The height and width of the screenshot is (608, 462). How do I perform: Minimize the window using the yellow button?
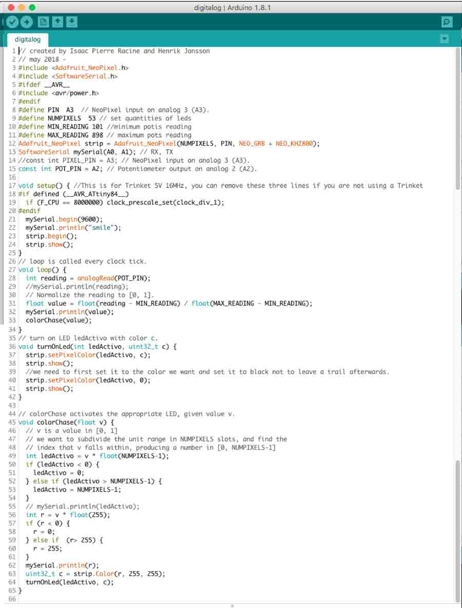21,8
